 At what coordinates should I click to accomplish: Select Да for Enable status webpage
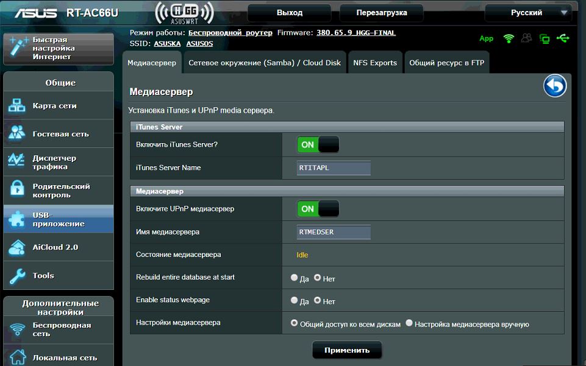click(294, 300)
